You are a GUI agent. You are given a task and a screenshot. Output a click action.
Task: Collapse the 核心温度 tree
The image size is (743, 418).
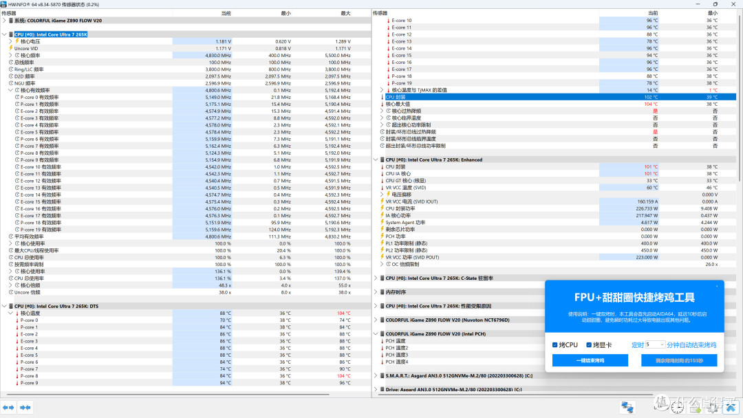tap(10, 313)
